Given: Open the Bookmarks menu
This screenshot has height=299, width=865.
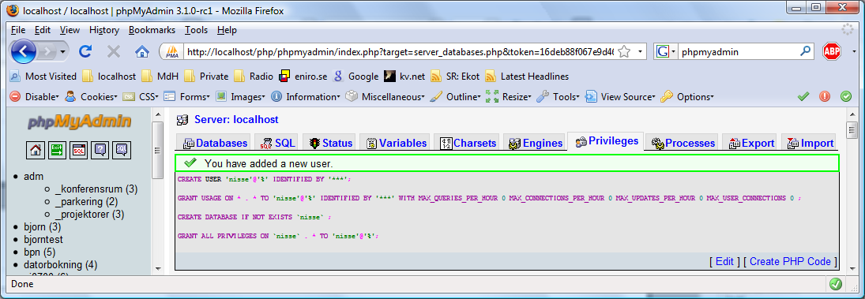Looking at the screenshot, I should (x=152, y=30).
